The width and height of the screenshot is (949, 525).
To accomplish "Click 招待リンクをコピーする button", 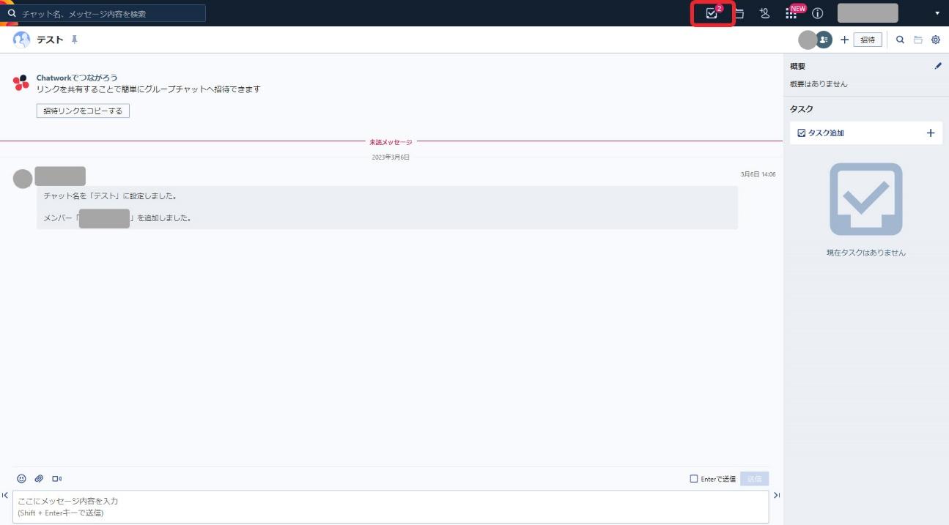I will tap(83, 111).
